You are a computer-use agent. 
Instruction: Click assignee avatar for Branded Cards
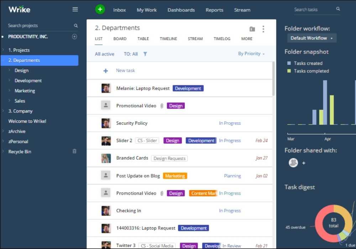tap(106, 158)
